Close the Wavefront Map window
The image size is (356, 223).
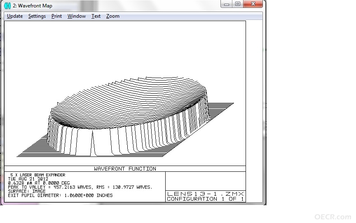(253, 4)
